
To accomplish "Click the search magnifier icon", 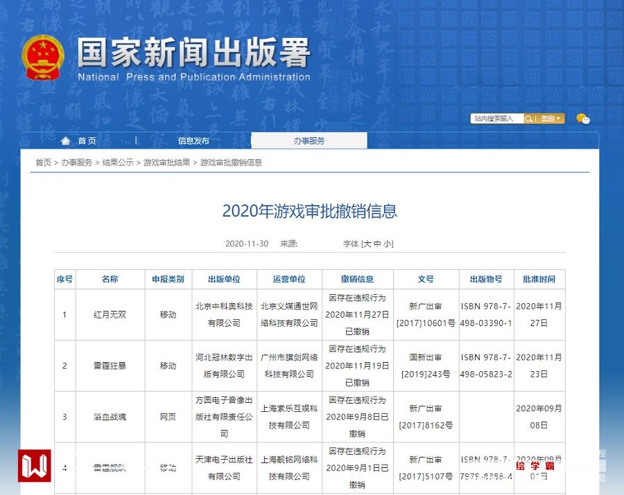I will tap(528, 118).
